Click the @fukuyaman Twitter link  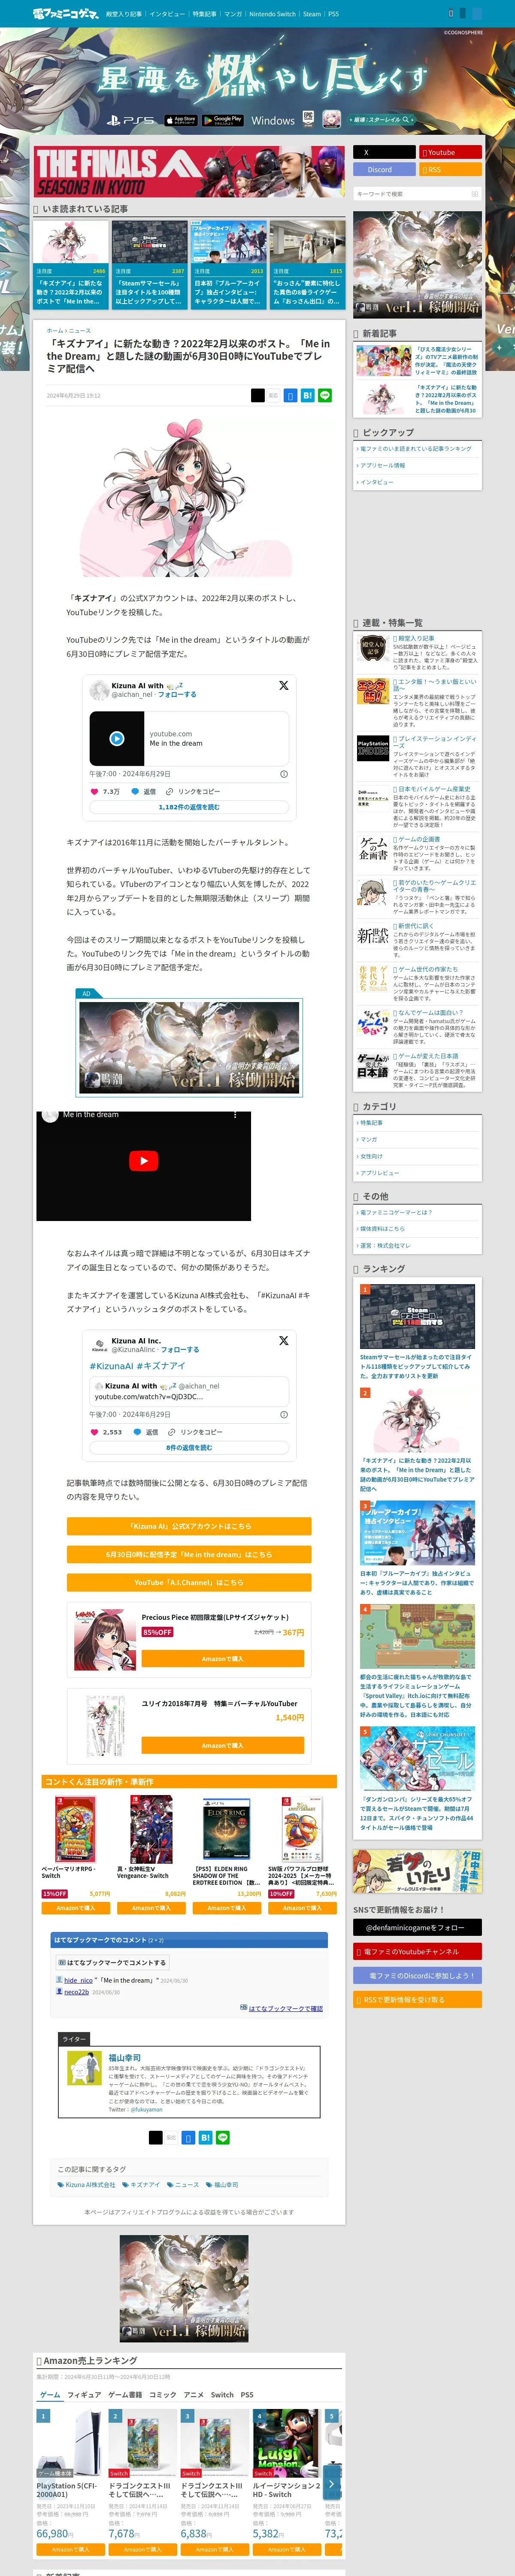[x=147, y=2110]
